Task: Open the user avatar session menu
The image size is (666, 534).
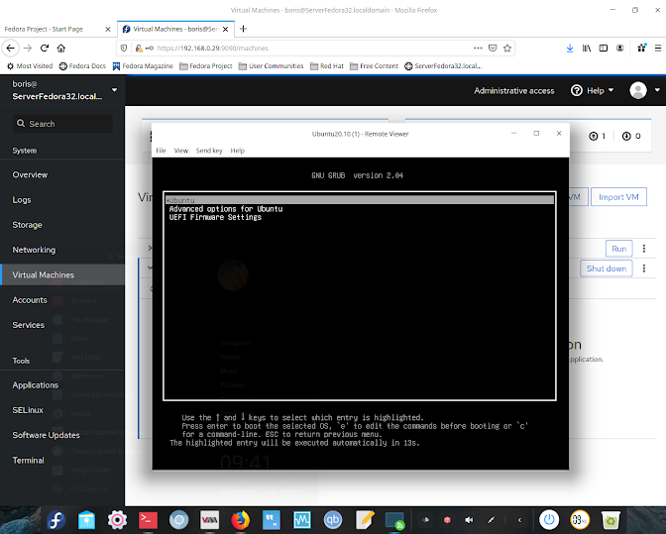Action: (x=645, y=90)
